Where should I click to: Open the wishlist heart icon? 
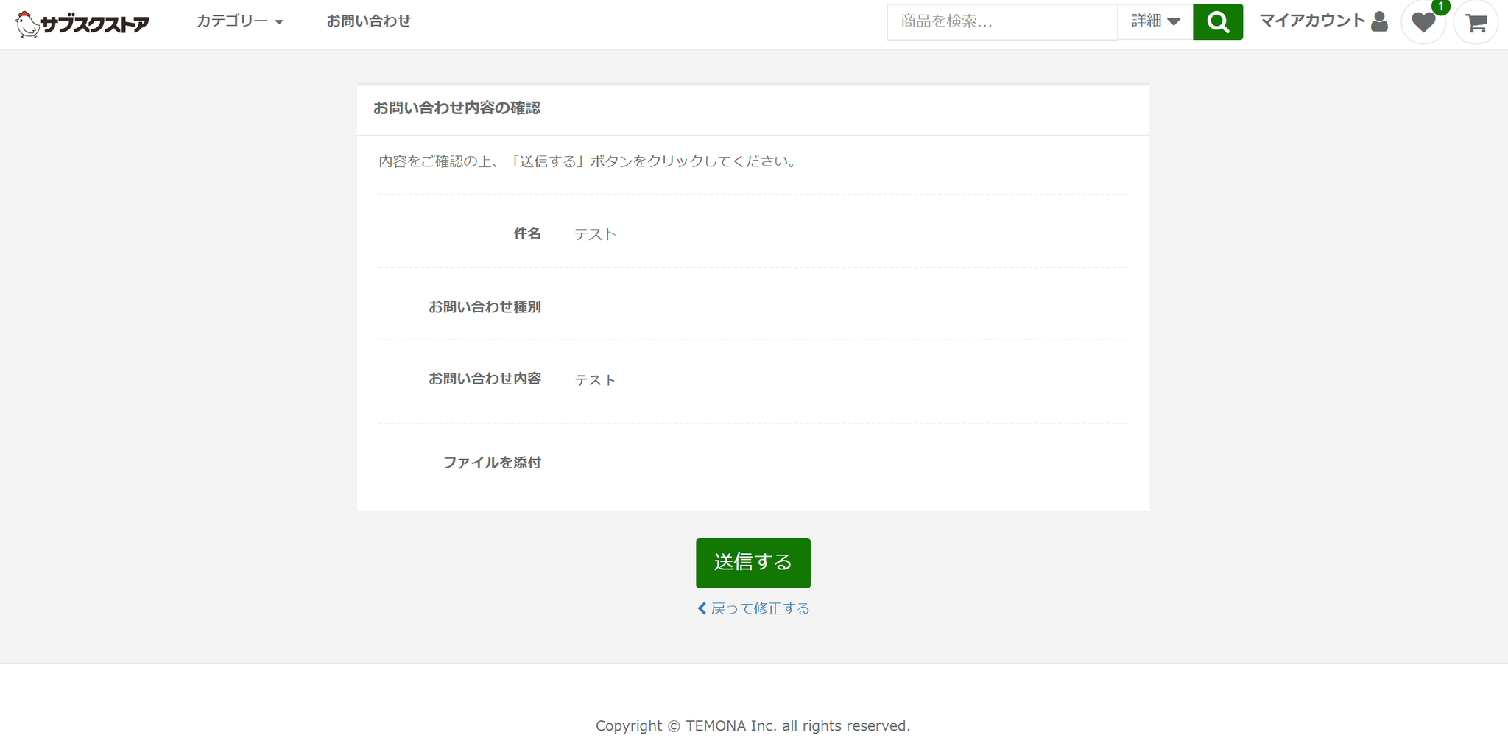[1423, 23]
